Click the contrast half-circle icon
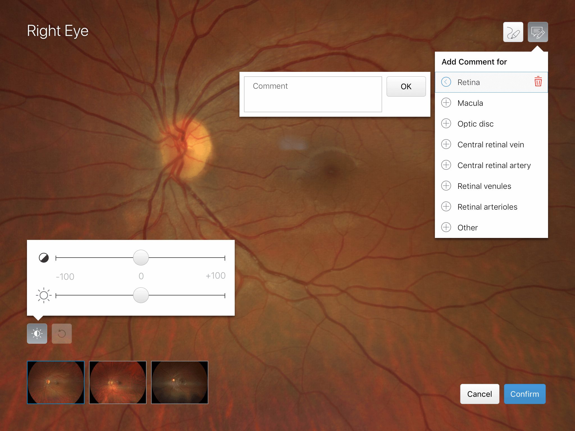The image size is (575, 431). pos(44,258)
